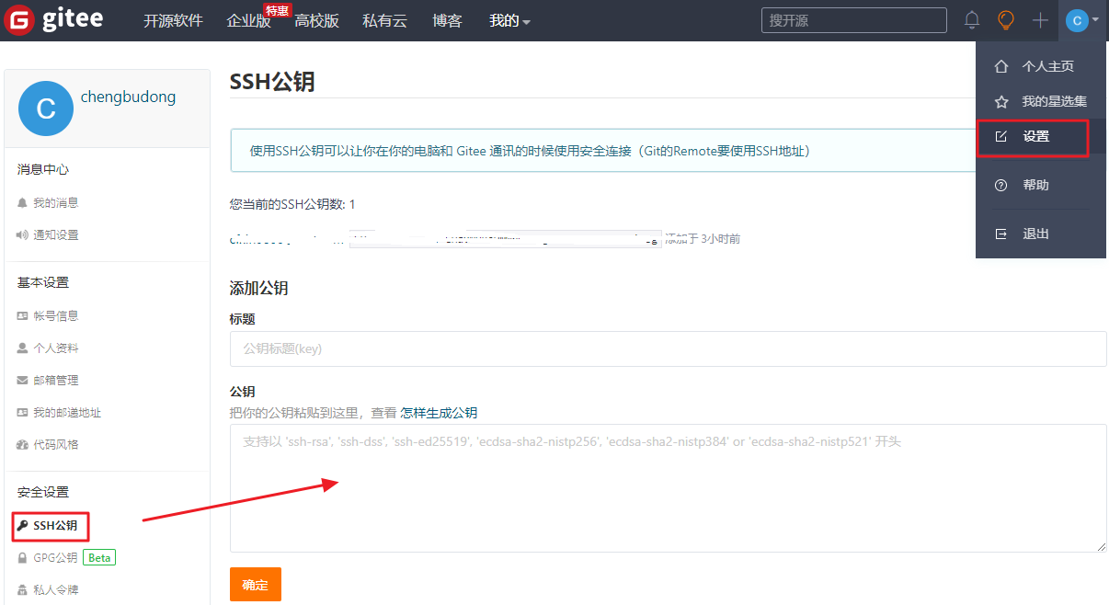This screenshot has height=605, width=1109.
Task: Expand the 我的 dropdown menu
Action: pos(509,20)
